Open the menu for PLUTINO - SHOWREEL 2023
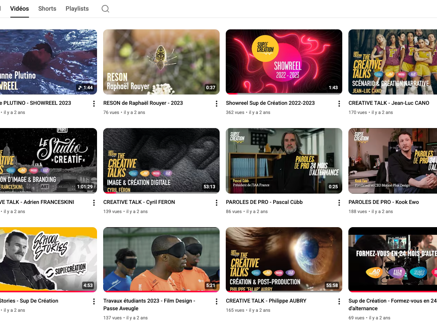 94,104
